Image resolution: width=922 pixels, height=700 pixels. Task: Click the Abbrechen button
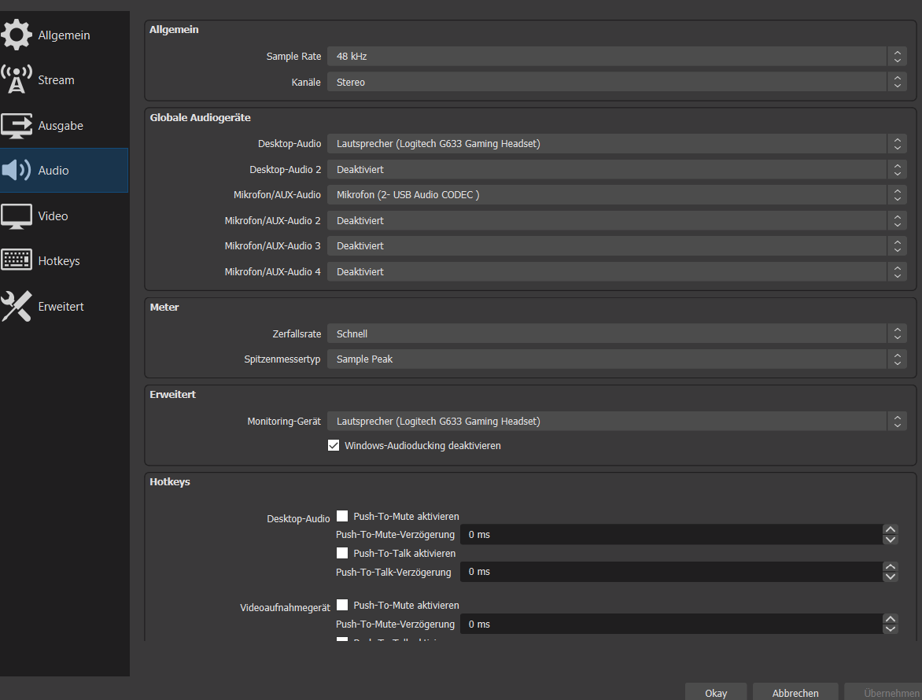[794, 693]
